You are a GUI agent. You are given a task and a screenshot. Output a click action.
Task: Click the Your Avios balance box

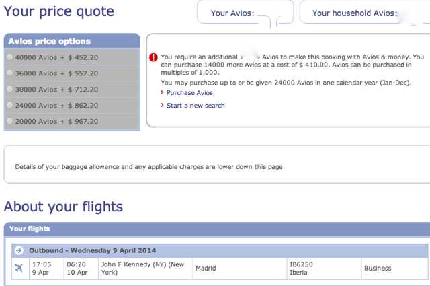click(245, 12)
